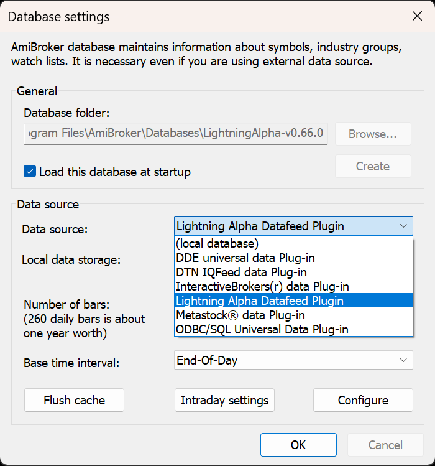
Task: Choose highlighted Lightning Alpha Datafeed Plugin item
Action: [293, 301]
